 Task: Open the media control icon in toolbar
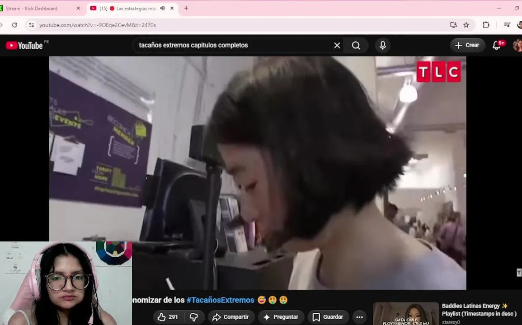(x=507, y=25)
